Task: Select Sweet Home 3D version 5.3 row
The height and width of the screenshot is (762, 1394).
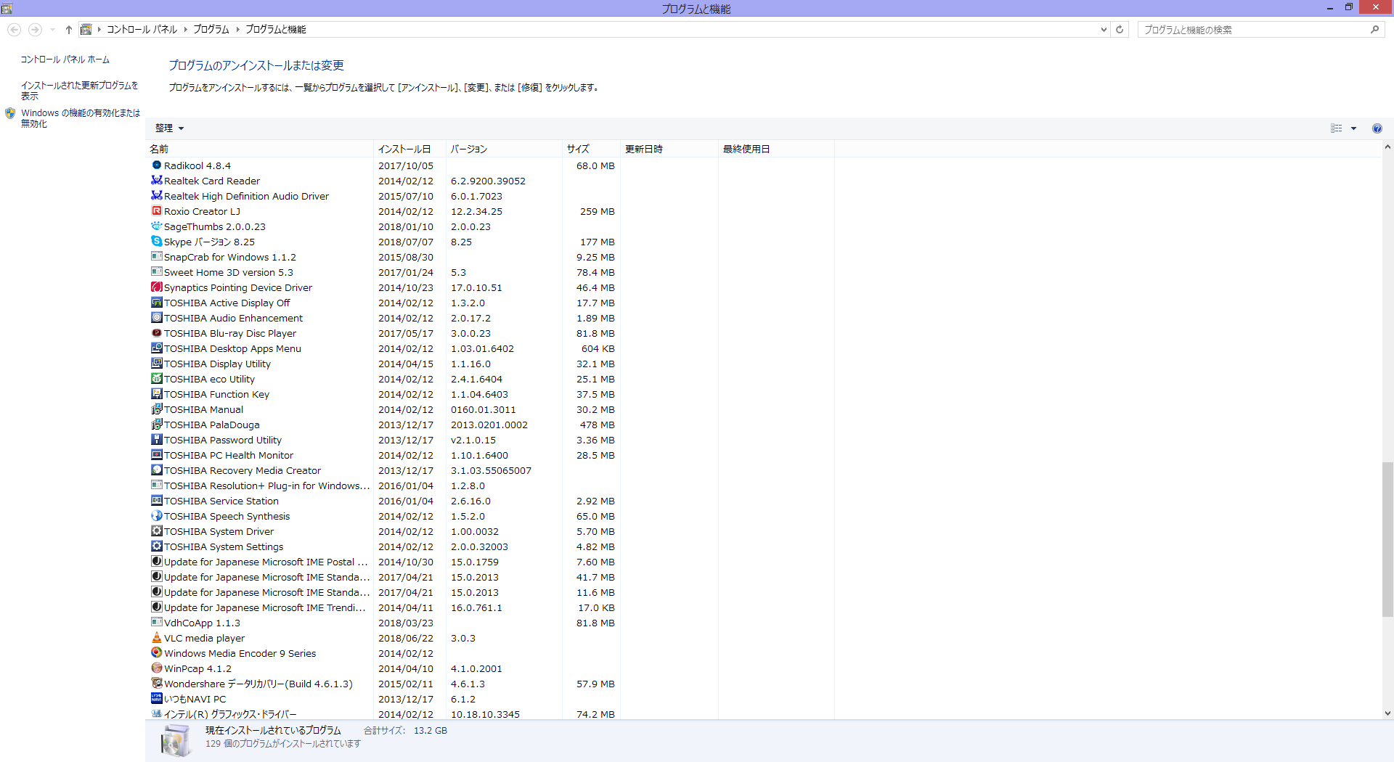Action: 491,272
